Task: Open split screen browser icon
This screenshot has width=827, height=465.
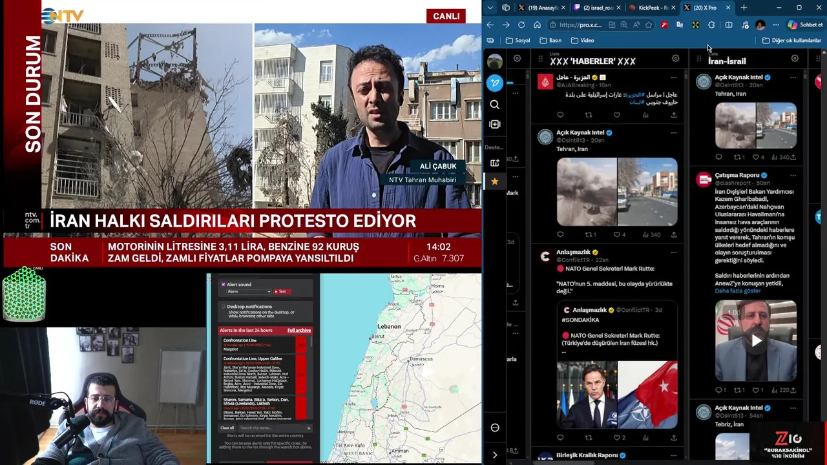Action: [728, 25]
